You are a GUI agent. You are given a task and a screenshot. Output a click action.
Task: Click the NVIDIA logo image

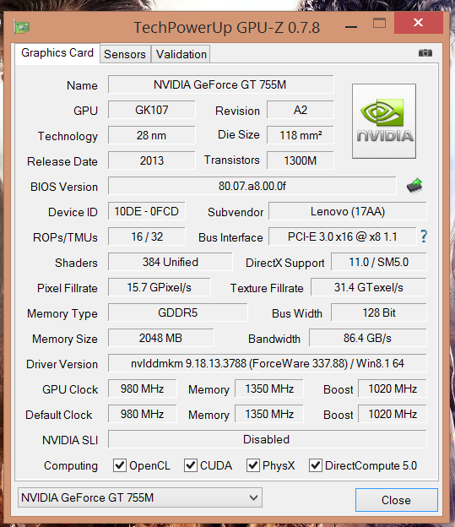click(384, 121)
